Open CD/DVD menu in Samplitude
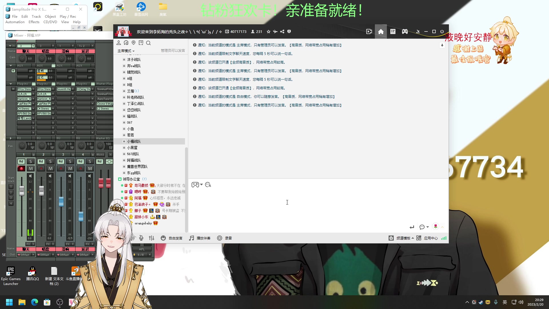This screenshot has width=549, height=309. [50, 22]
